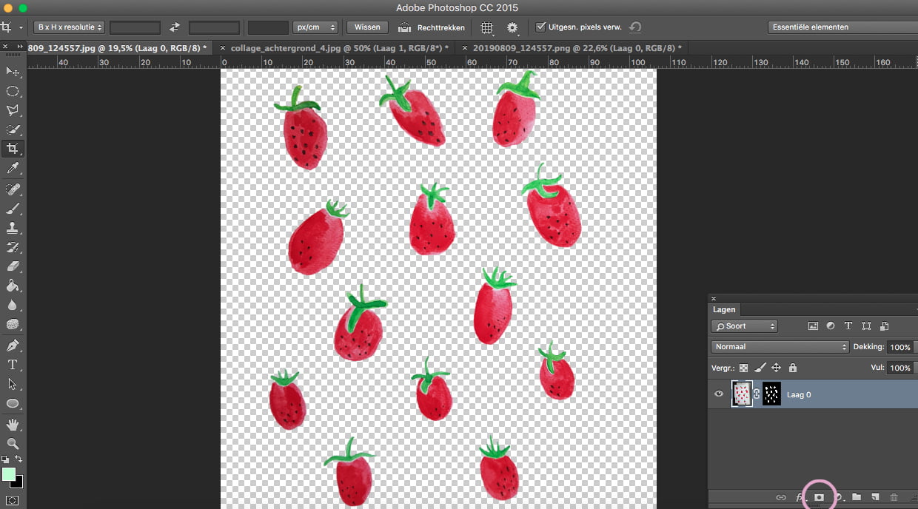Create a new layer via panel icon
The image size is (918, 509).
click(875, 497)
